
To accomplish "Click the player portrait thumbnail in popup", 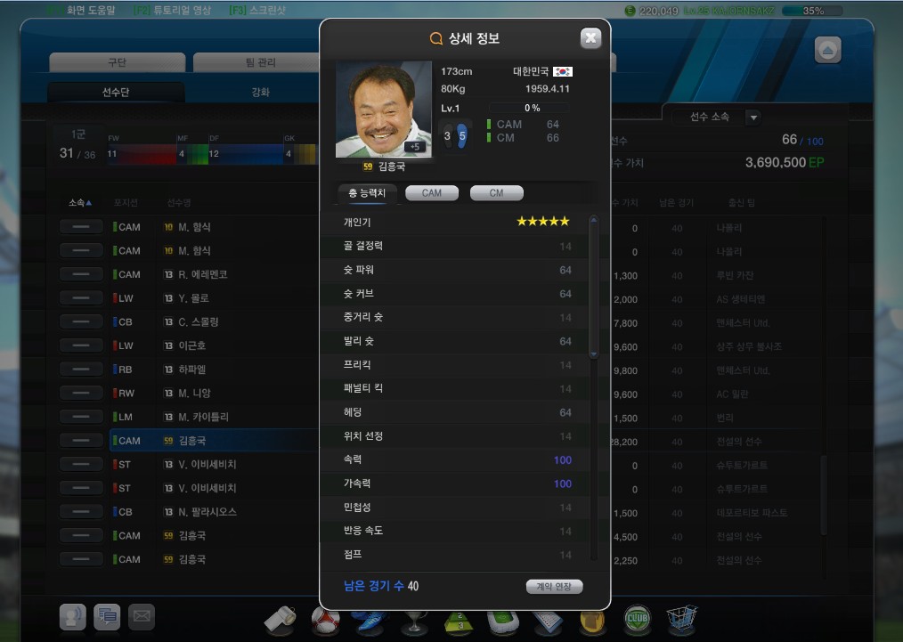I will [383, 109].
